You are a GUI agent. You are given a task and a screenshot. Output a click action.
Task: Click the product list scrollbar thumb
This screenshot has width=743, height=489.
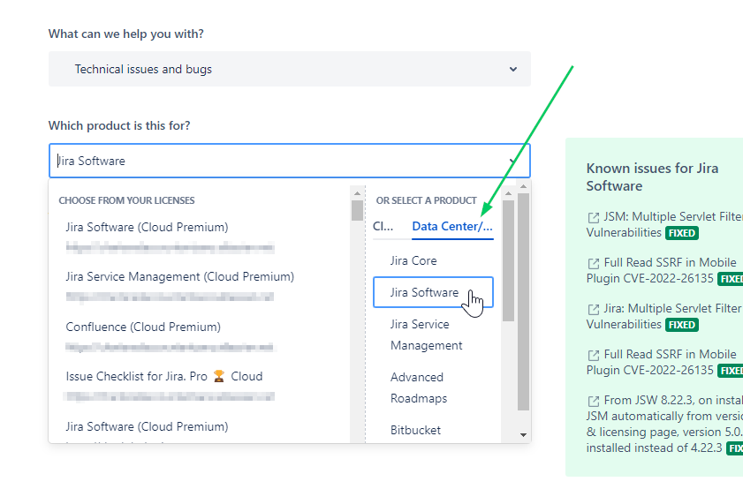(x=509, y=260)
